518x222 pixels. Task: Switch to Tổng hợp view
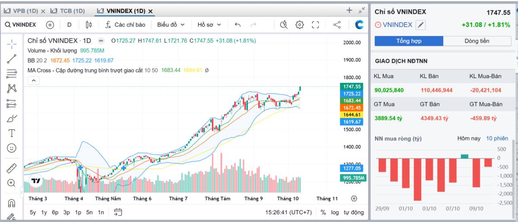(409, 41)
